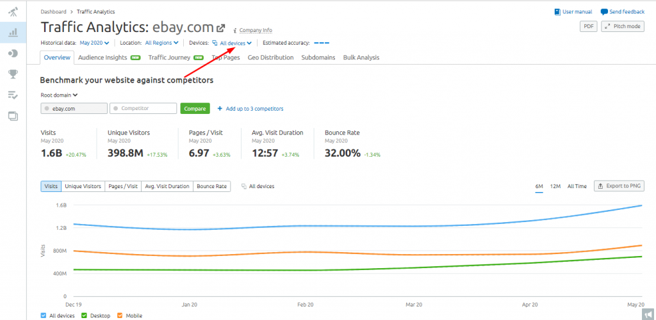Click the green Compare button

[x=195, y=109]
